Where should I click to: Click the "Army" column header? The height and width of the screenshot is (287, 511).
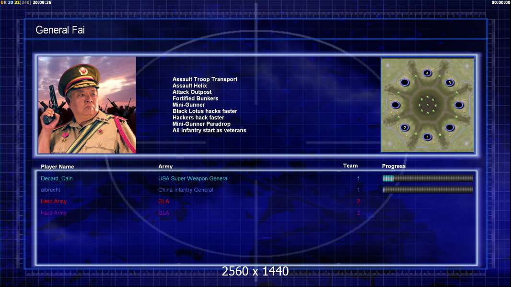(x=165, y=166)
